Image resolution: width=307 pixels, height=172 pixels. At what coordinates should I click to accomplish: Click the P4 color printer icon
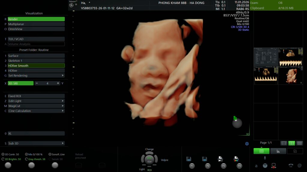(236, 159)
